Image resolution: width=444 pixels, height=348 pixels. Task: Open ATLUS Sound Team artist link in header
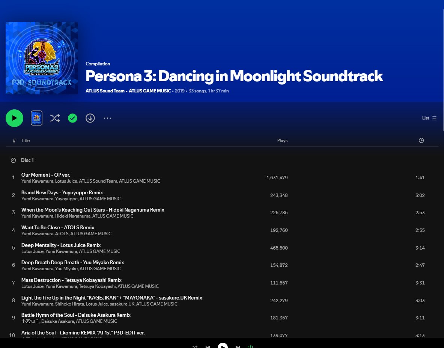coord(105,91)
